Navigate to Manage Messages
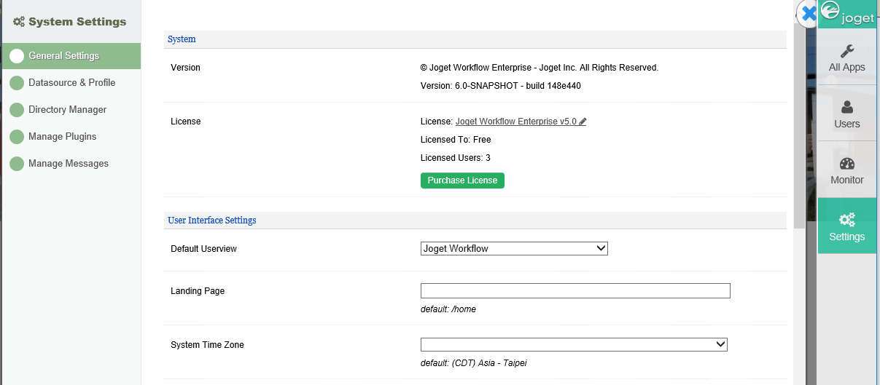Screen dimensions: 880x385 click(68, 164)
